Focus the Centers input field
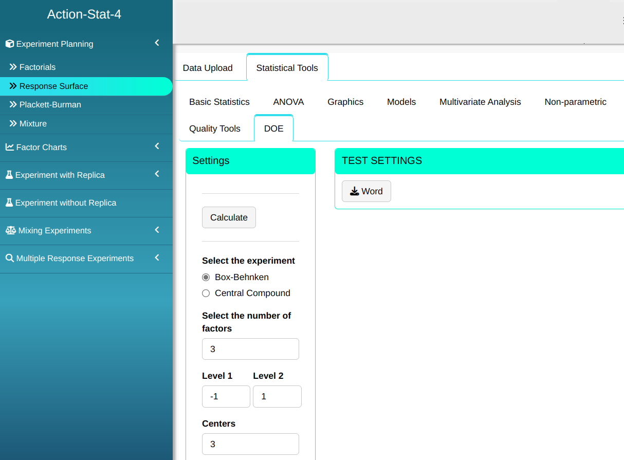 tap(250, 444)
